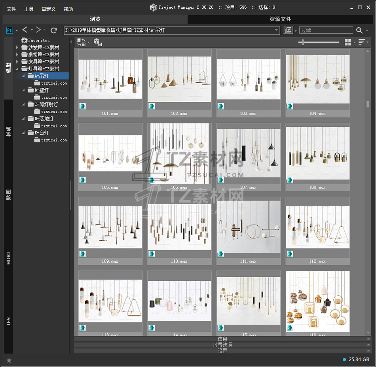The width and height of the screenshot is (376, 367).
Task: Collapse the 灯具篇-TZ素材 folder
Action: click(17, 69)
